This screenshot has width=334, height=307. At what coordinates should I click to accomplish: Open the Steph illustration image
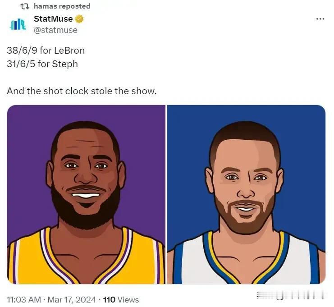pyautogui.click(x=246, y=194)
